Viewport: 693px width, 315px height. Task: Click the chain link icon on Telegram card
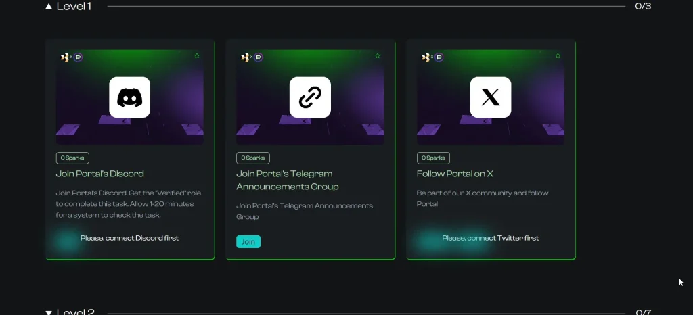pos(310,97)
